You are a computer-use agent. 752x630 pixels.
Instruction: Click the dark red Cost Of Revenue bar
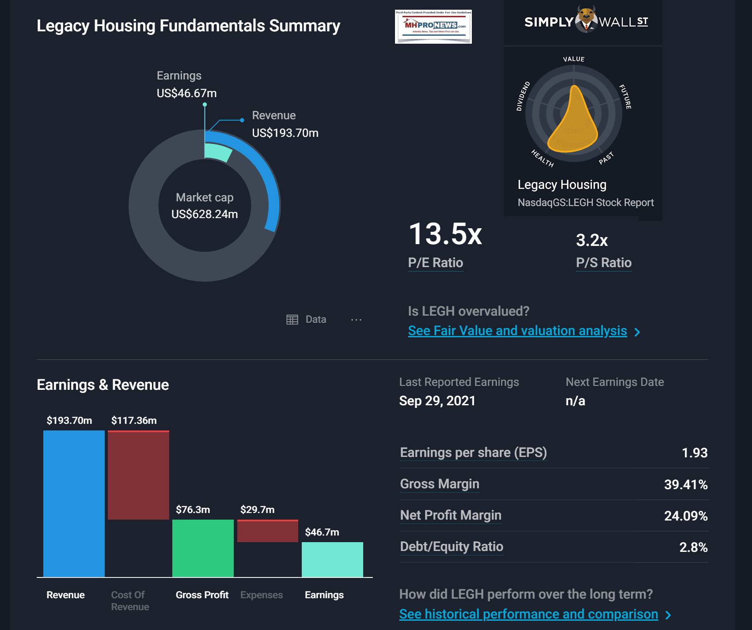coord(138,475)
